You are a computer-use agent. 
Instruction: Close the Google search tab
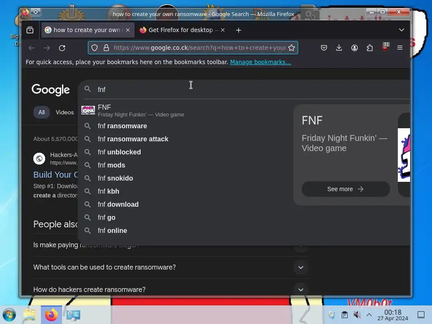click(128, 30)
